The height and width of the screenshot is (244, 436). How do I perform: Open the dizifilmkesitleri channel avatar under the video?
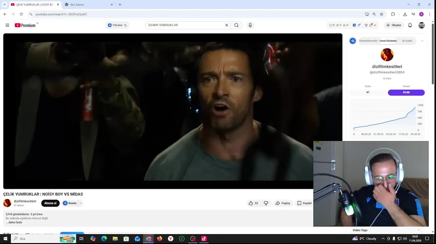click(x=7, y=203)
